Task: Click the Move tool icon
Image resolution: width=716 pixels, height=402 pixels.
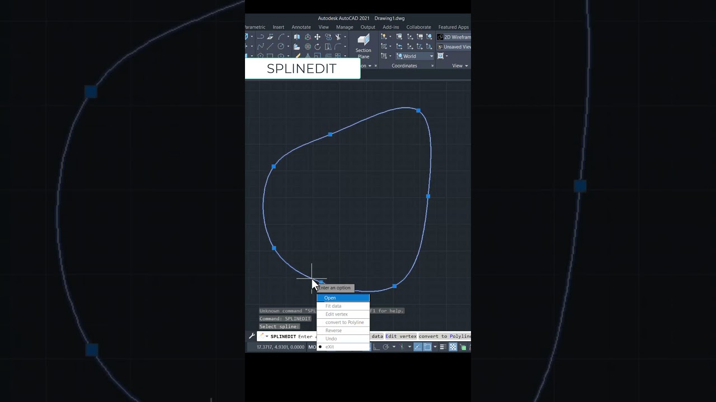Action: (317, 37)
